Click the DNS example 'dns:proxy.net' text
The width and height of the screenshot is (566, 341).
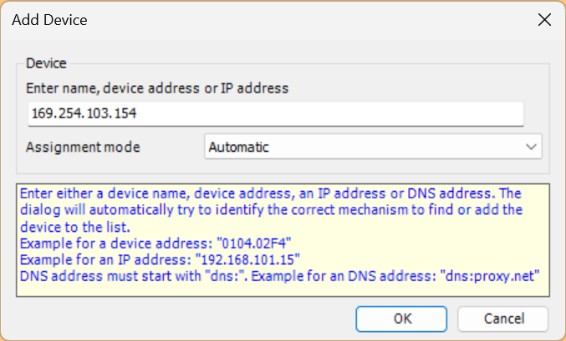[x=490, y=276]
